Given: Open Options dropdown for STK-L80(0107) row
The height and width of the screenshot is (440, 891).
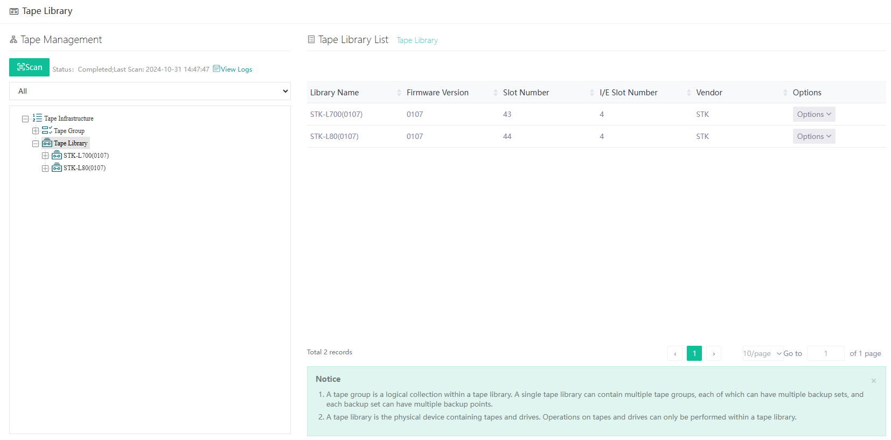Looking at the screenshot, I should [x=813, y=136].
